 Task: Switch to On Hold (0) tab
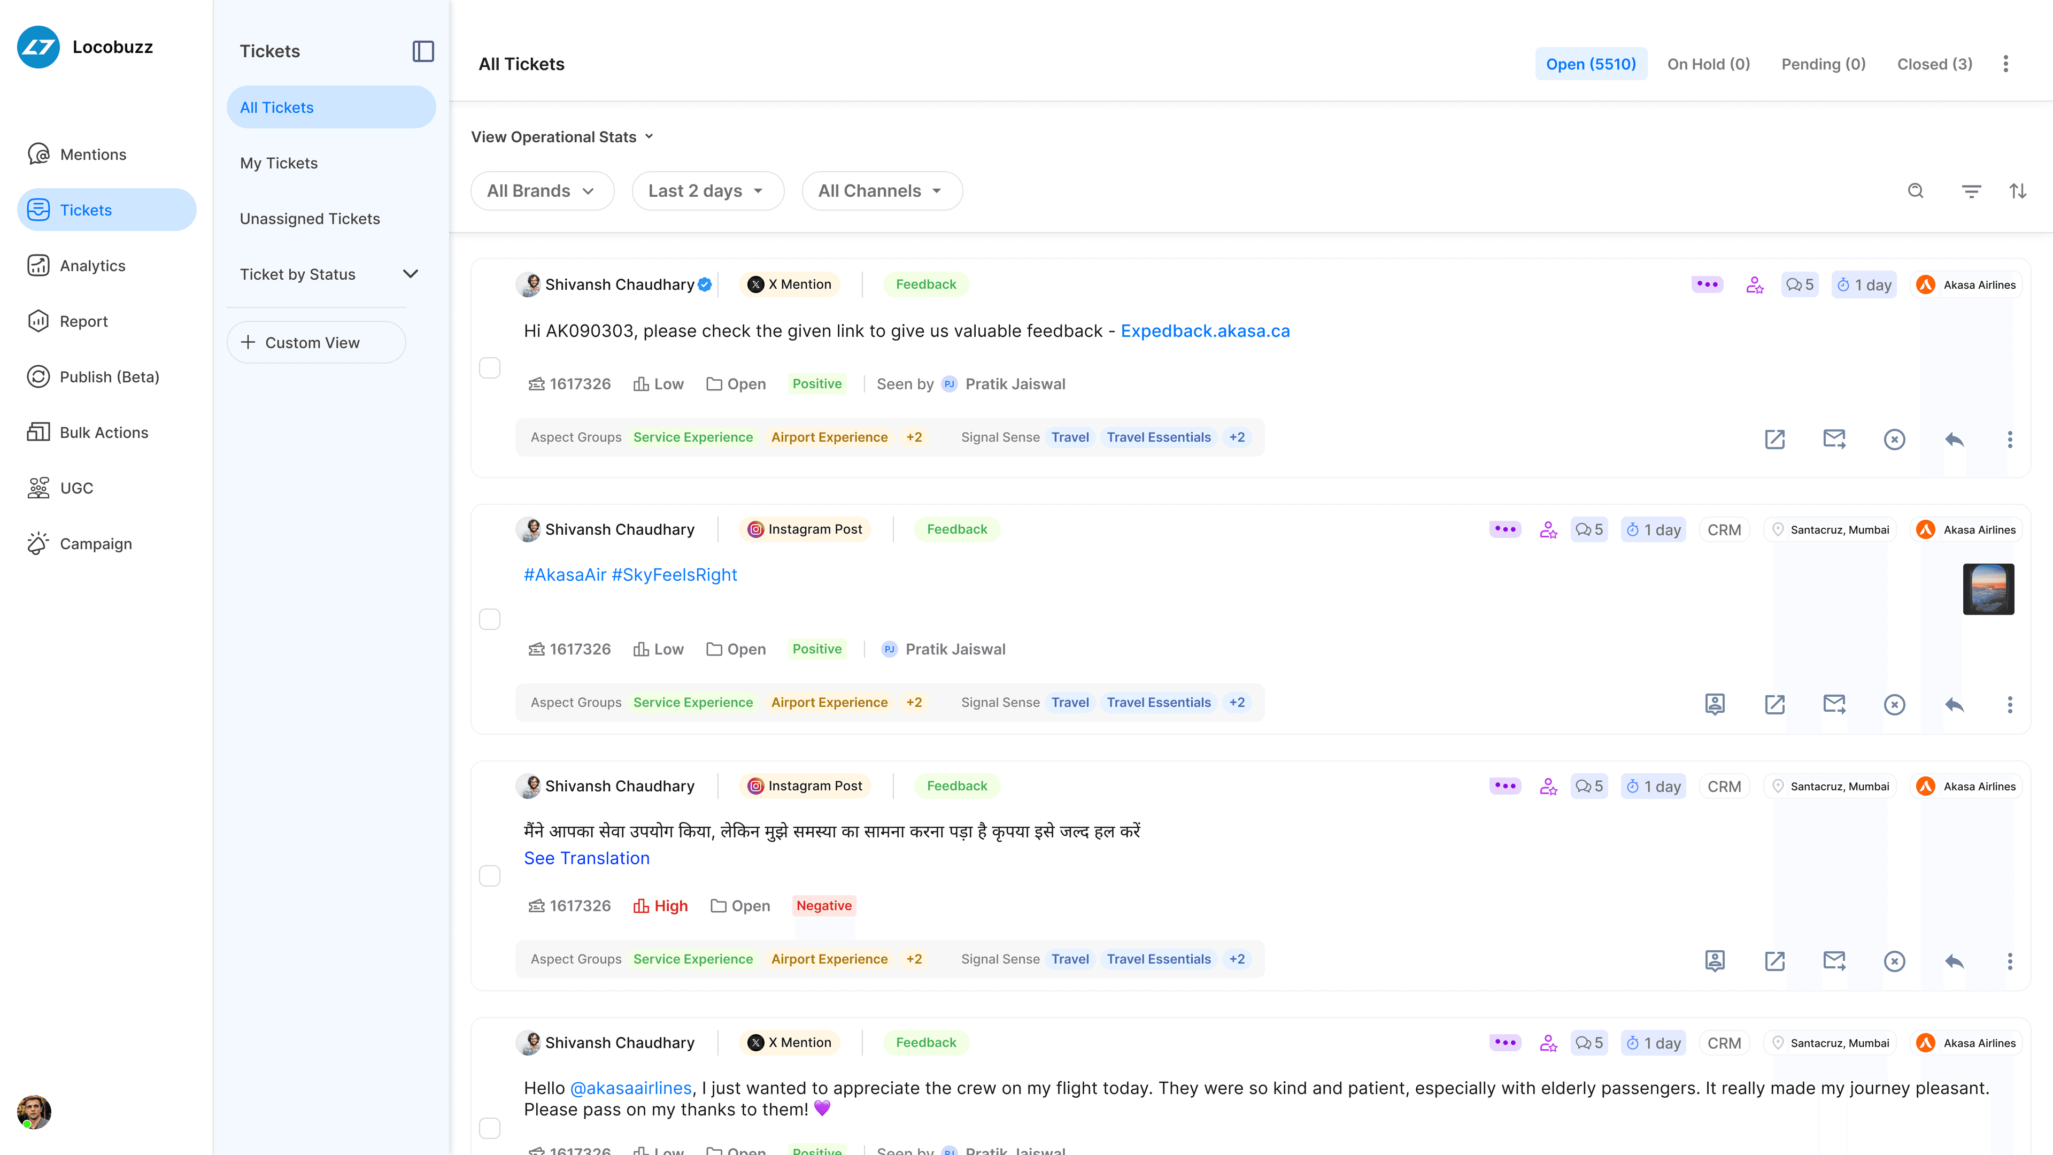tap(1709, 64)
